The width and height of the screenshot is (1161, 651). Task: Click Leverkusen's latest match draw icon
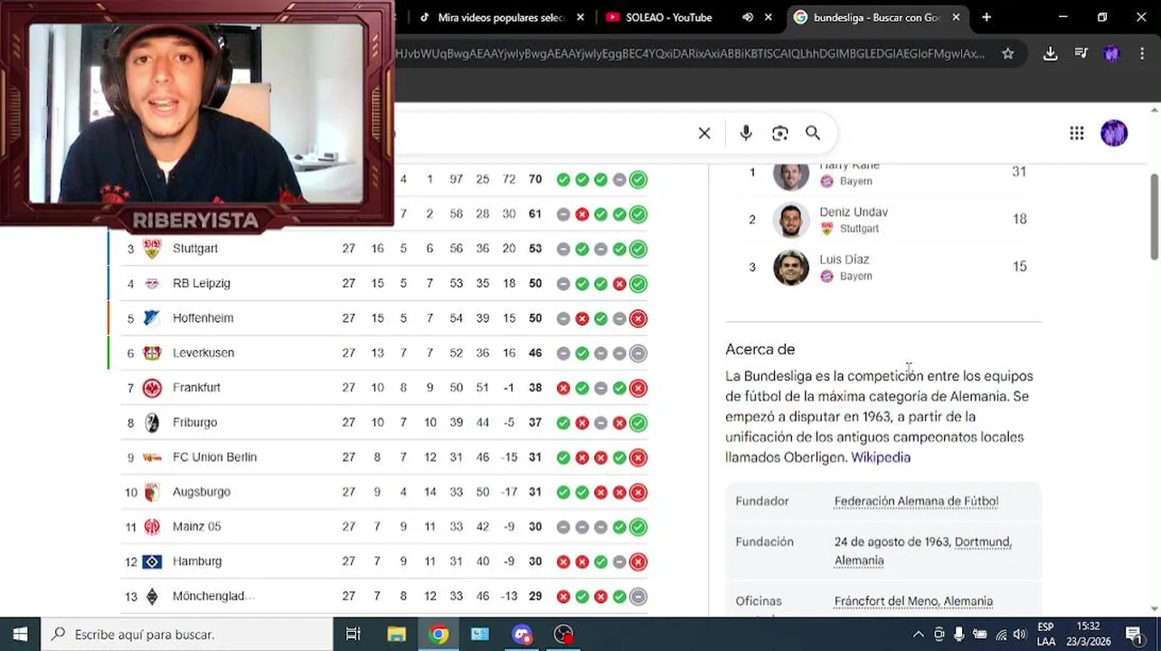click(x=638, y=353)
